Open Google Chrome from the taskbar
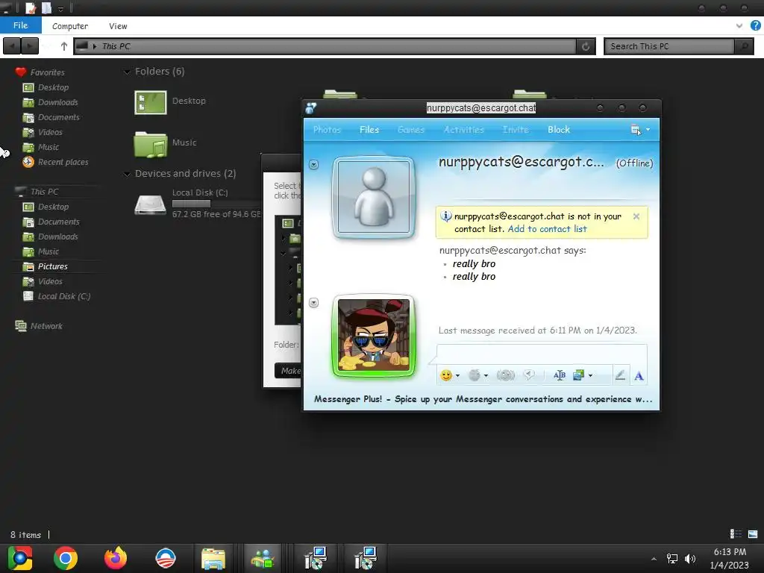The width and height of the screenshot is (764, 573). 66,558
